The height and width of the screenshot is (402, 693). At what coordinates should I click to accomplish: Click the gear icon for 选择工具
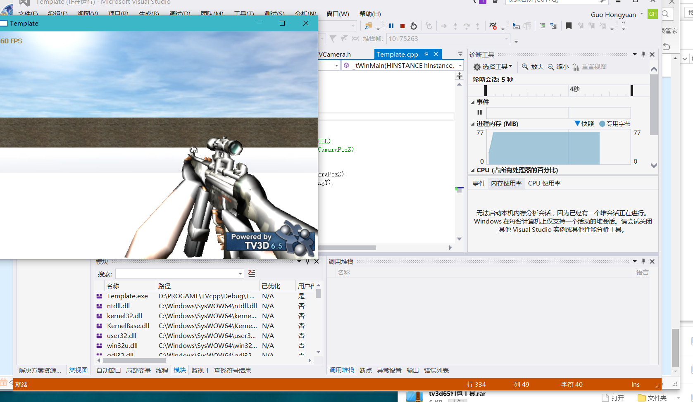tap(477, 67)
